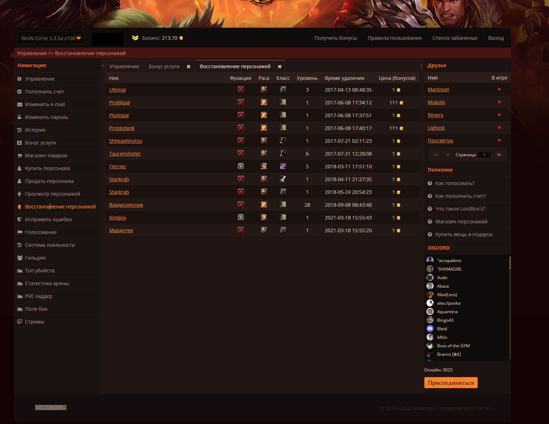Jump to first page of friends list
The width and height of the screenshot is (549, 424).
click(x=436, y=154)
